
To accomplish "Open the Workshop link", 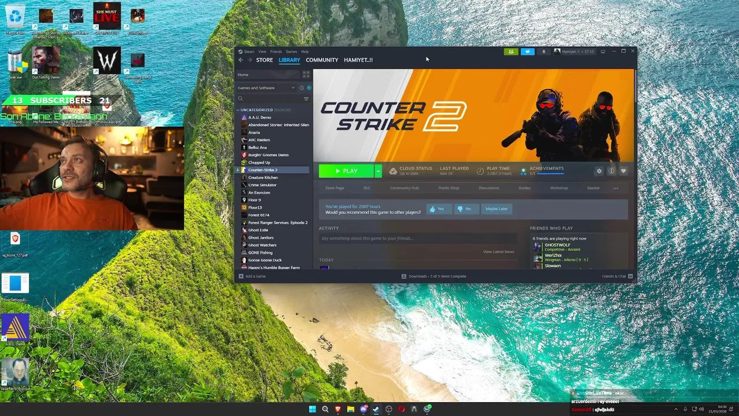I will point(558,188).
